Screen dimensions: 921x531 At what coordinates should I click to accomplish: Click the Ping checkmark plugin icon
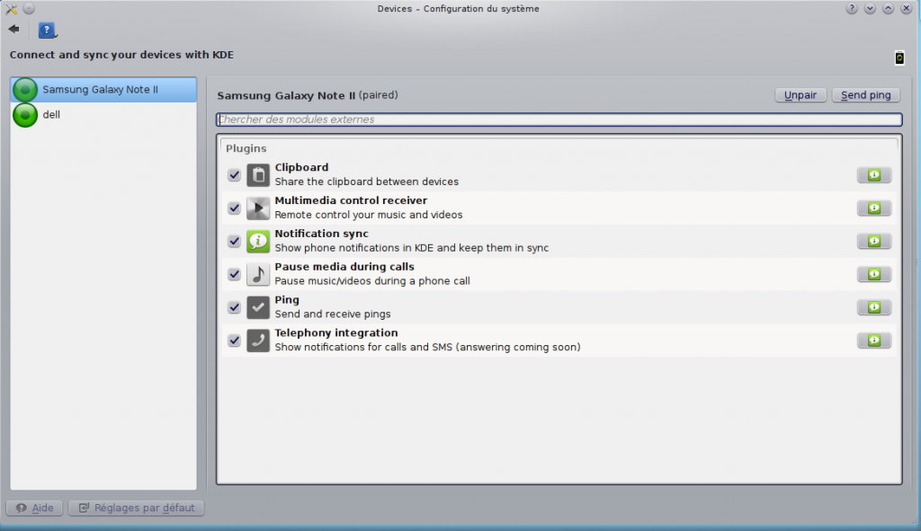click(258, 307)
